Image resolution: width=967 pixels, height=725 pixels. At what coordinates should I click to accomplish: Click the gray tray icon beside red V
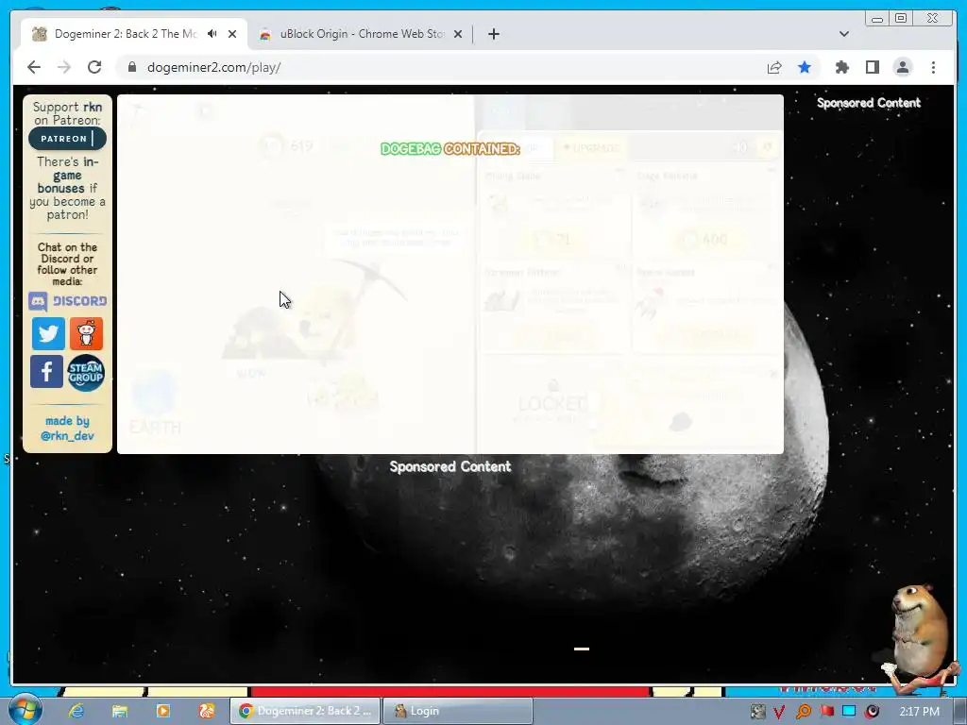tap(758, 712)
